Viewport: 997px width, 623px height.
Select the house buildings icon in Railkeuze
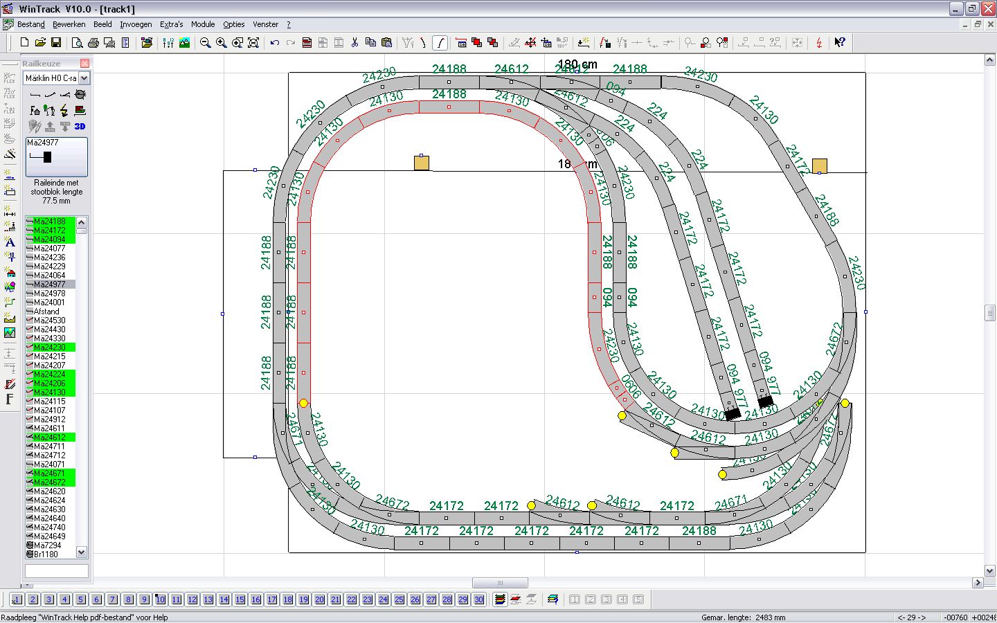(35, 110)
